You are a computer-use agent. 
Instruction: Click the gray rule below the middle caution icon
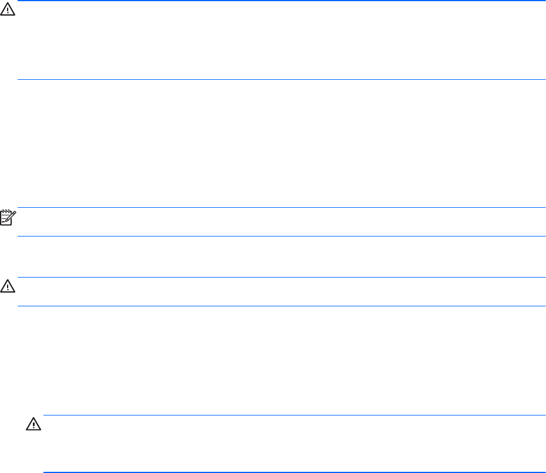tap(281, 306)
